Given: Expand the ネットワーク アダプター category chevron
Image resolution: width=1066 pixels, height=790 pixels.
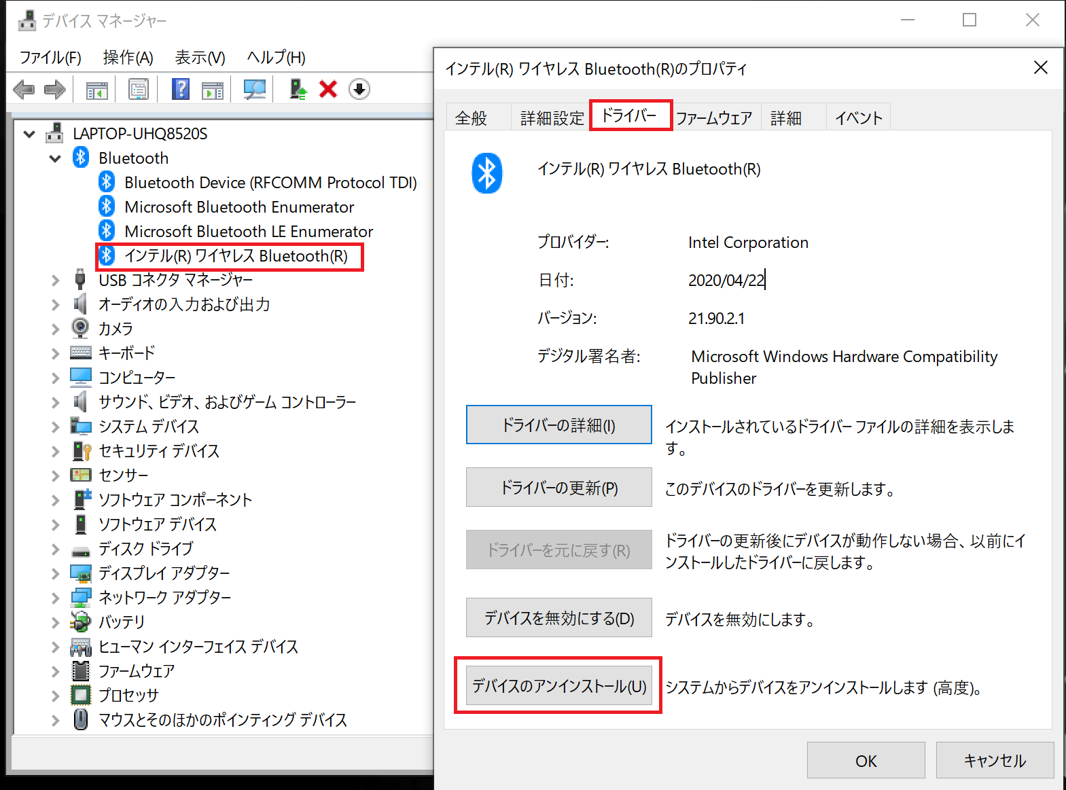Looking at the screenshot, I should pyautogui.click(x=55, y=598).
